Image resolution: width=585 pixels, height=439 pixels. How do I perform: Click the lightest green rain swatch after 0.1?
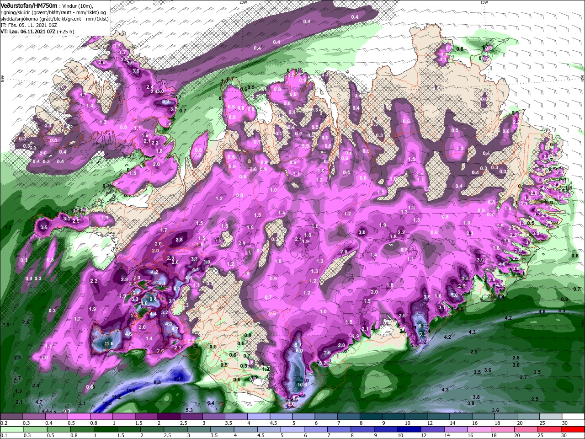point(11,429)
